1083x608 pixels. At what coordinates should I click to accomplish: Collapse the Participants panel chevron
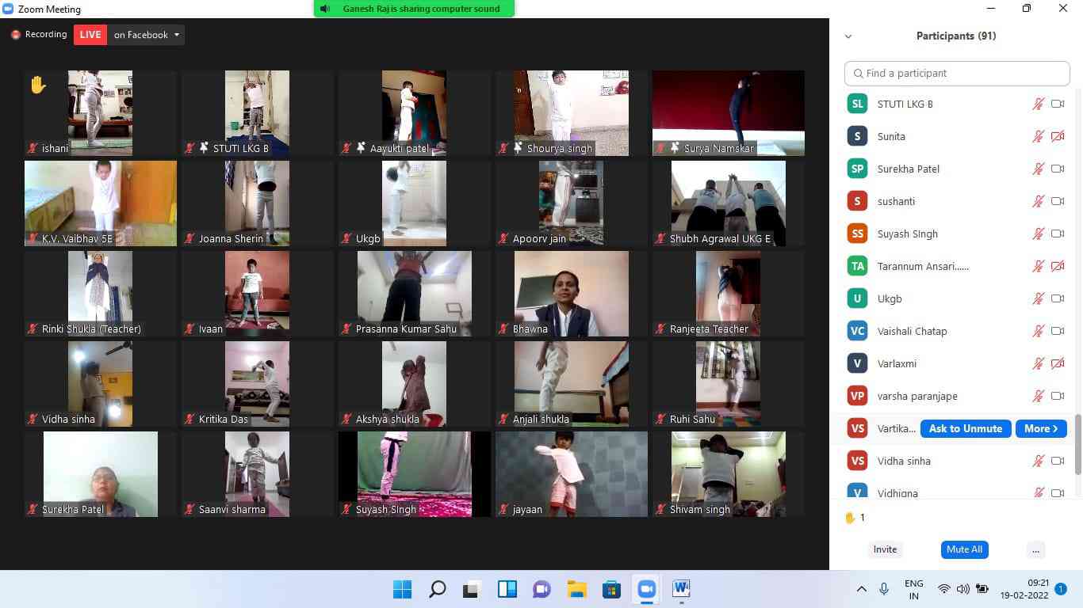click(x=848, y=36)
